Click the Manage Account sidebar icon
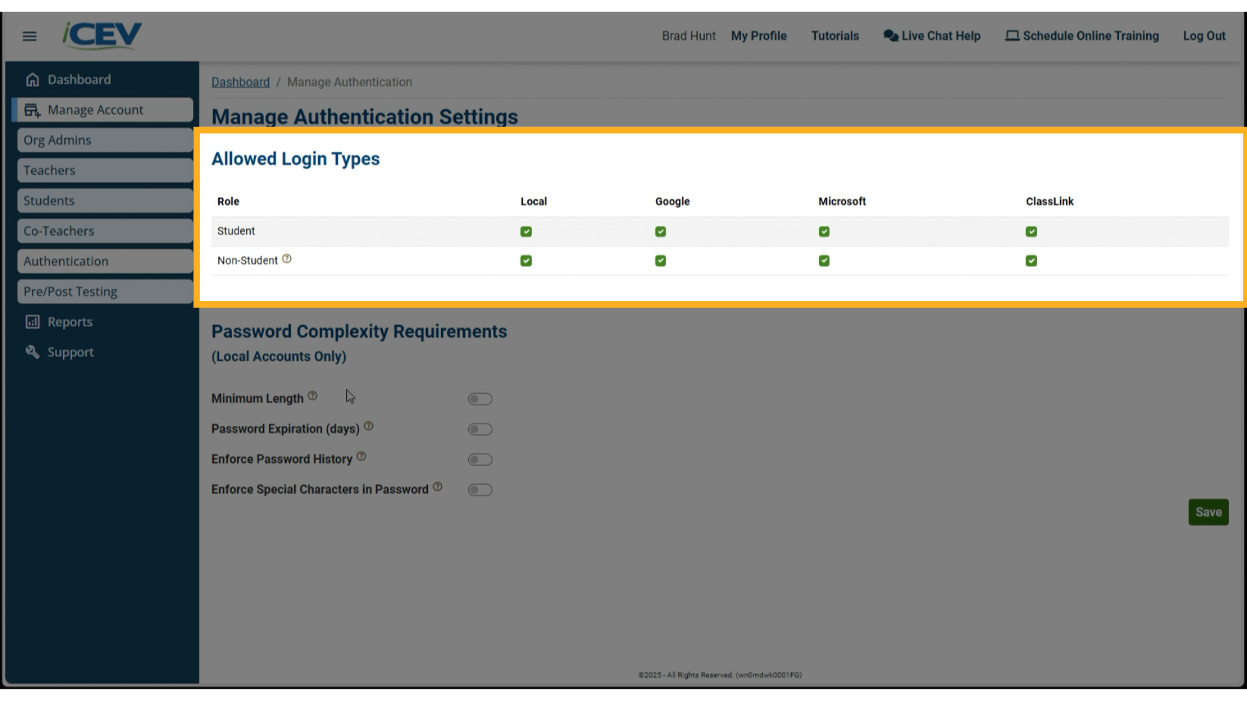Viewport: 1247px width, 701px height. click(32, 110)
